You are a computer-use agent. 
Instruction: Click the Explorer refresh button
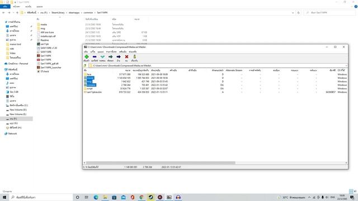tap(298, 13)
